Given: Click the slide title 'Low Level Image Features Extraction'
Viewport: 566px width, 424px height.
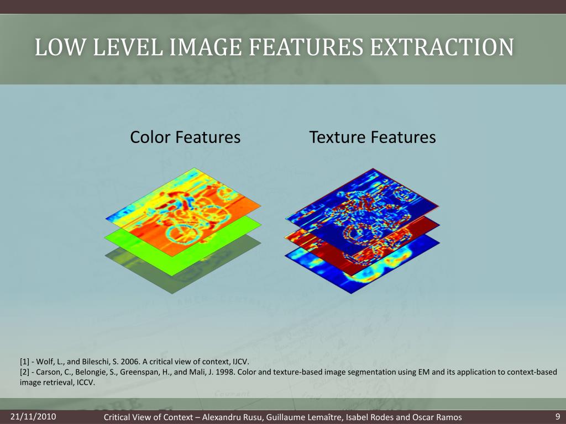Looking at the screenshot, I should pos(274,47).
